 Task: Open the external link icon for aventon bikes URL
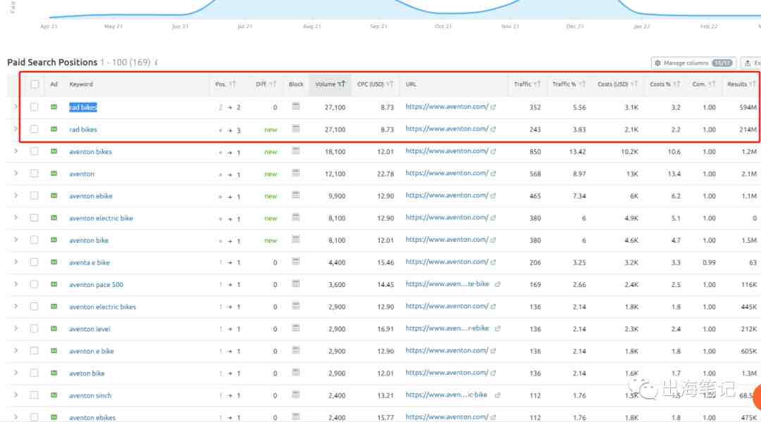[493, 151]
